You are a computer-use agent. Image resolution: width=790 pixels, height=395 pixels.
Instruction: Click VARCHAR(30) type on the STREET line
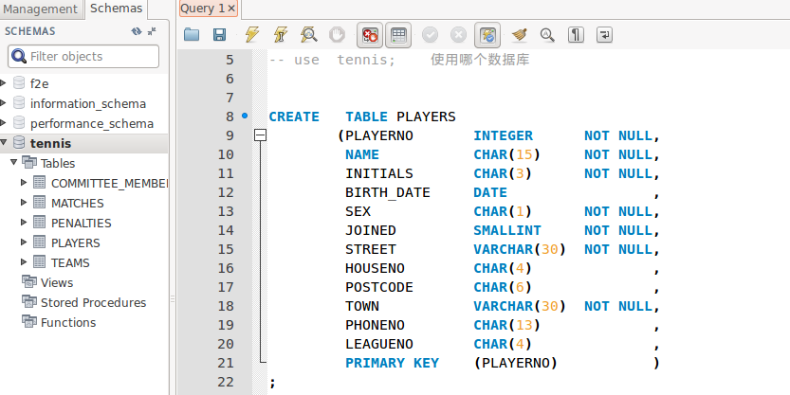click(x=520, y=249)
